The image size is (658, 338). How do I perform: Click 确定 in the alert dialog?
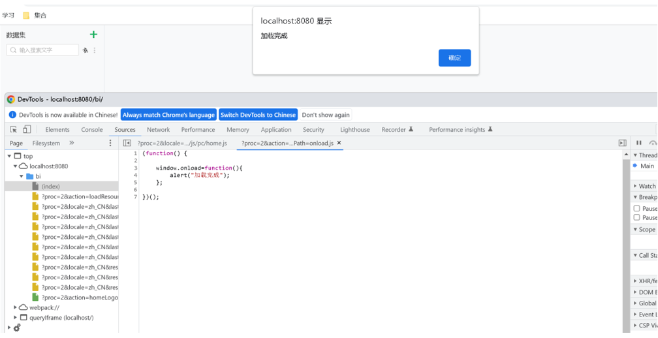(454, 58)
